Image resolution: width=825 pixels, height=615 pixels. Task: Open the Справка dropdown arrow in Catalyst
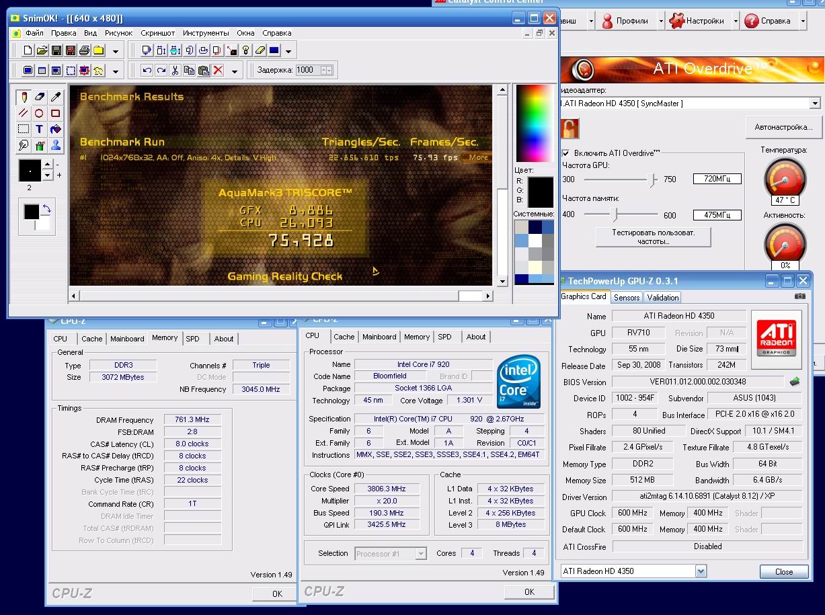click(x=803, y=21)
